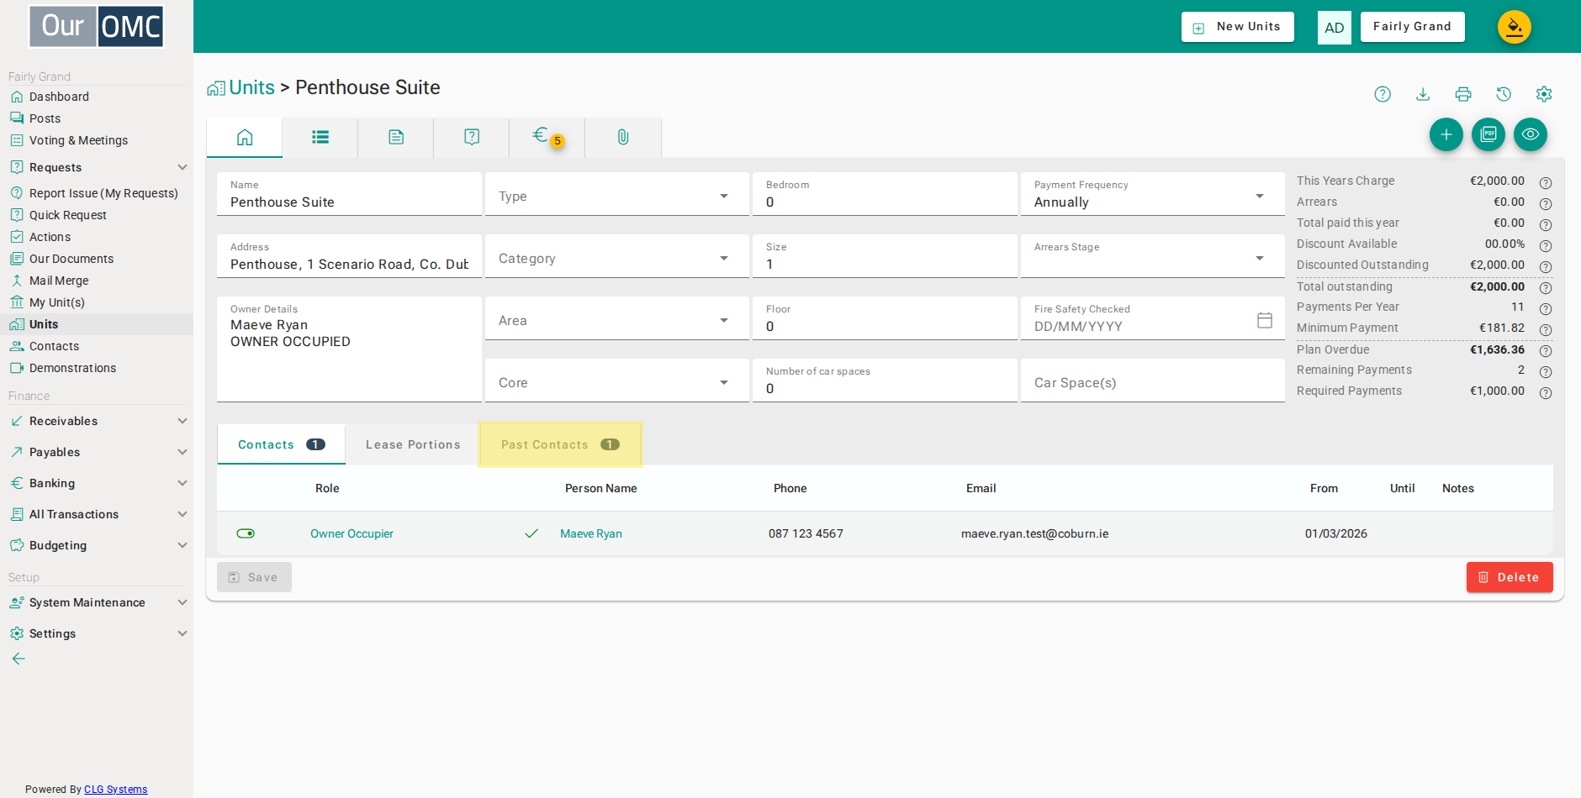
Task: Open calendar picker for Fire Safety Checked
Action: pos(1265,320)
